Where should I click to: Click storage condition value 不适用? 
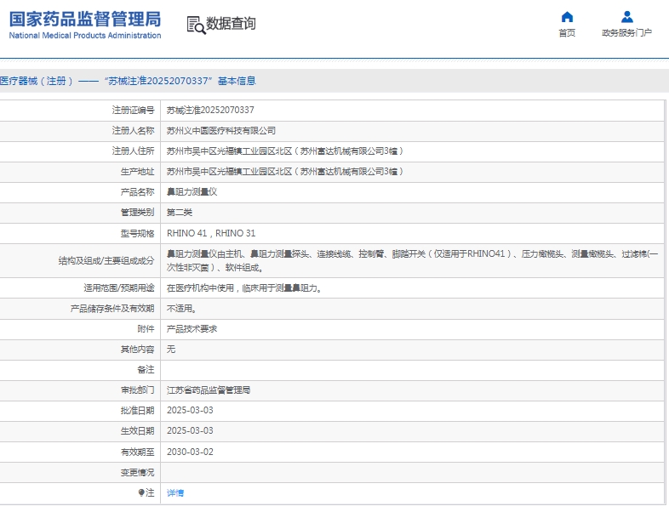182,309
